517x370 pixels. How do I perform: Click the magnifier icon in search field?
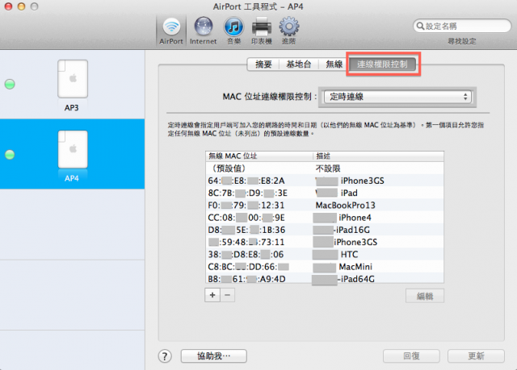point(420,26)
